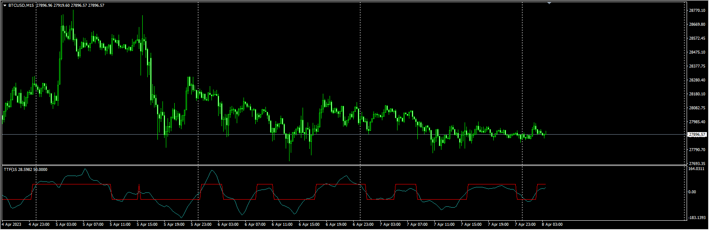Click the 28770.10 price scale value
Screen dimensions: 709x230
(x=697, y=11)
